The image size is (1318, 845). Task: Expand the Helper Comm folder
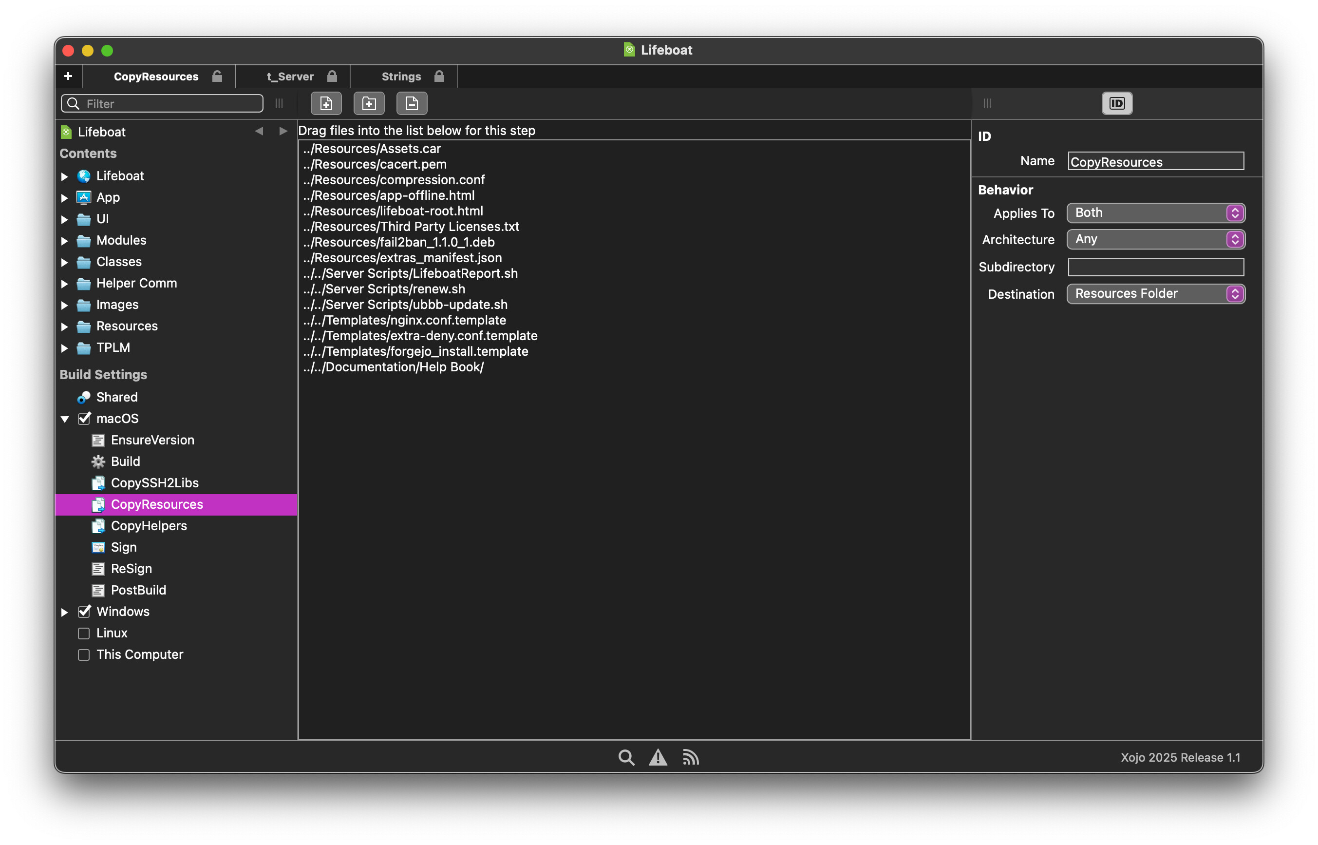point(65,283)
